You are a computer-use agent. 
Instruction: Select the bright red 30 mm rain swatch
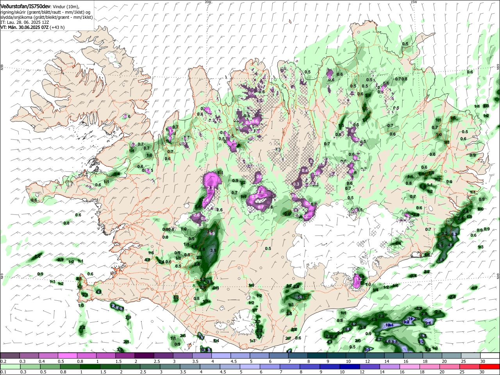(490, 366)
